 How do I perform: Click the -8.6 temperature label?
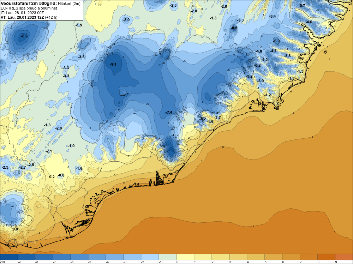point(24,36)
